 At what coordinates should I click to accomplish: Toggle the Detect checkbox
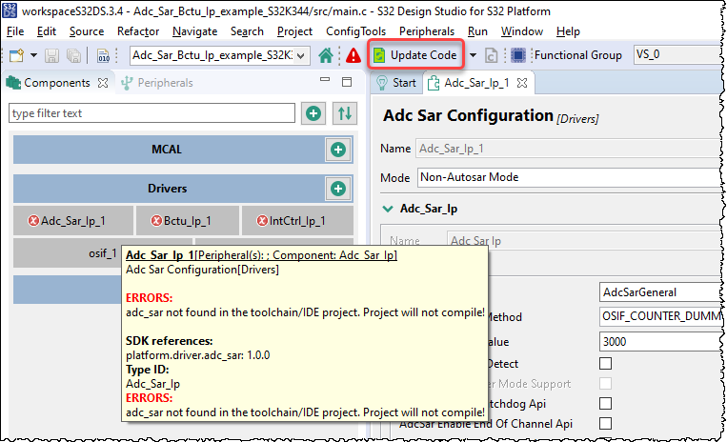click(605, 363)
